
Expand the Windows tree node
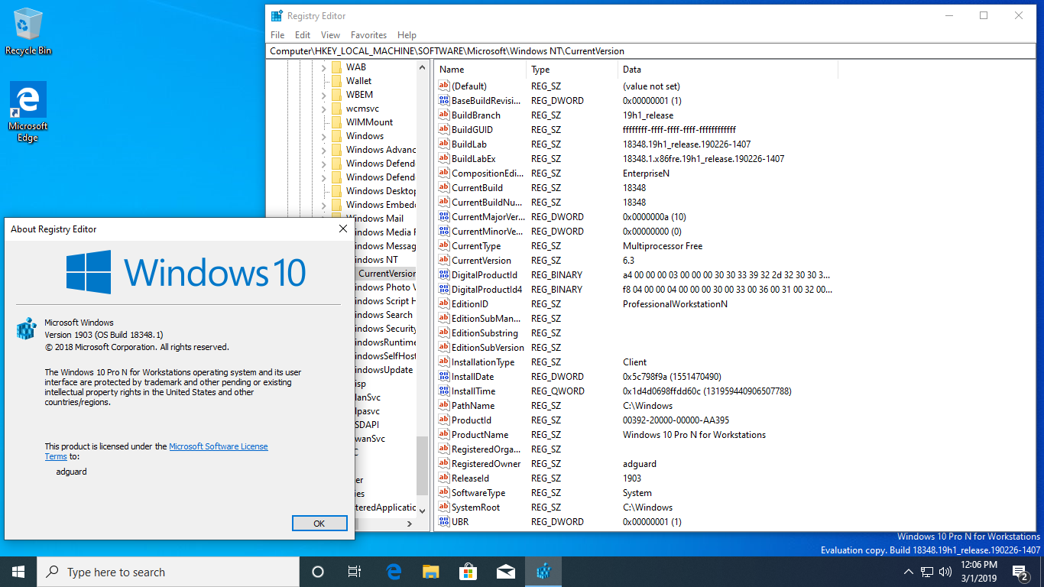click(x=324, y=136)
